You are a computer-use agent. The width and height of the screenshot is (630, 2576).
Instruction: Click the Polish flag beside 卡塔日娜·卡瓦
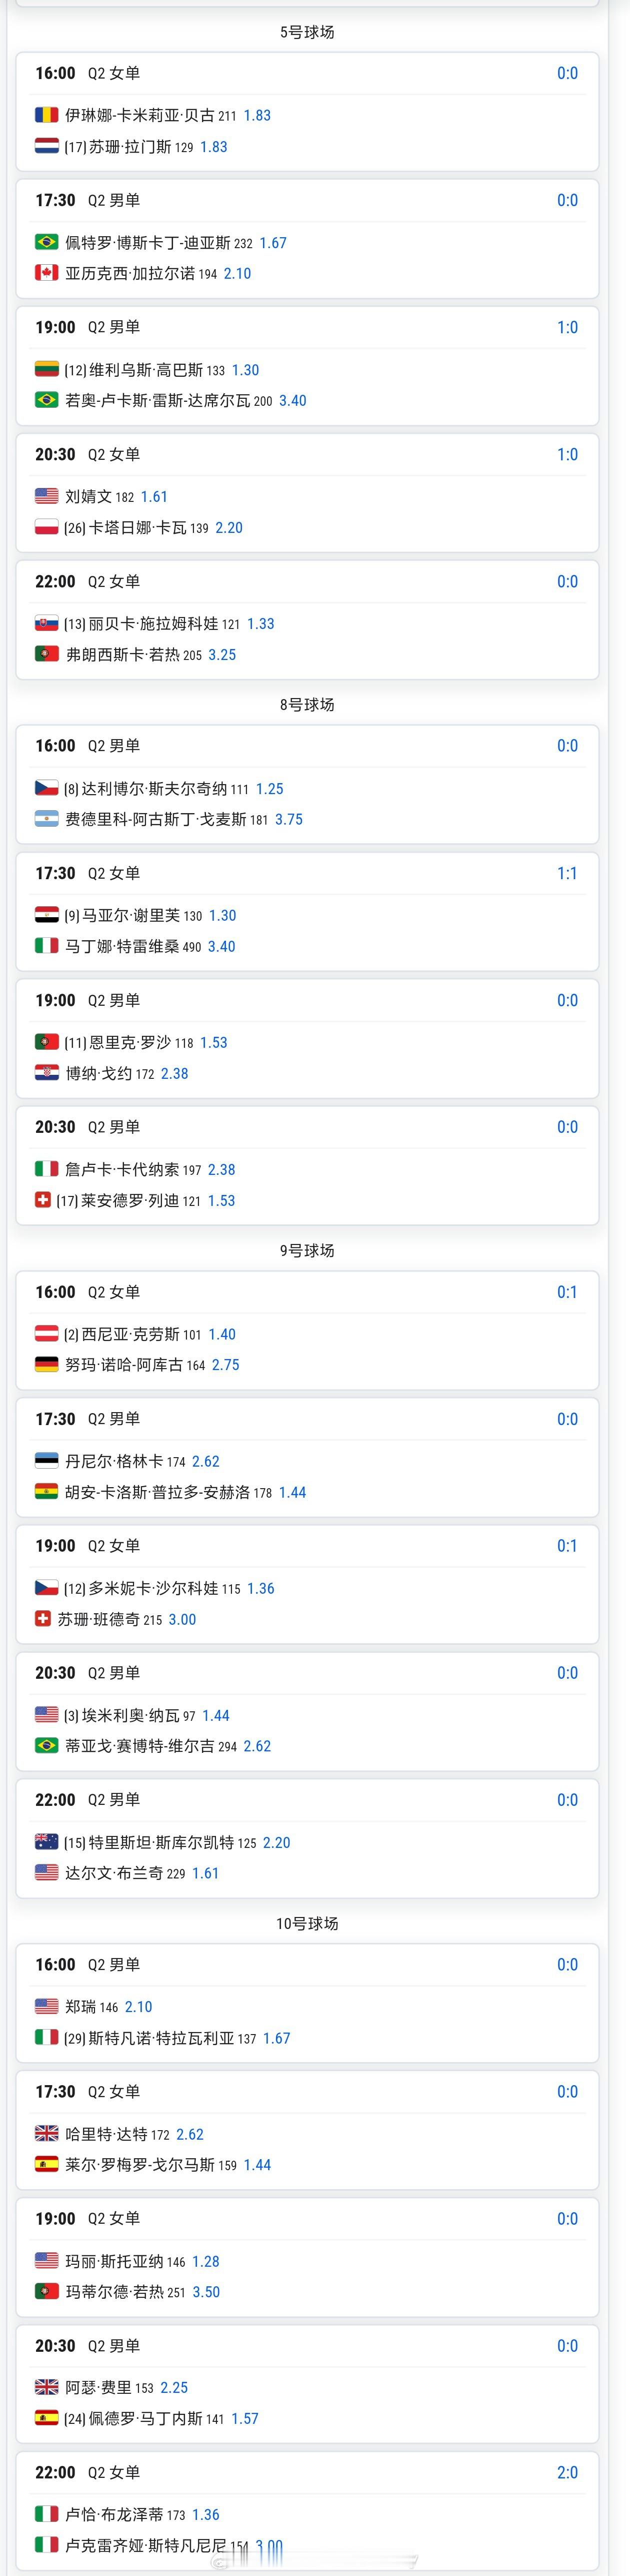click(x=46, y=527)
